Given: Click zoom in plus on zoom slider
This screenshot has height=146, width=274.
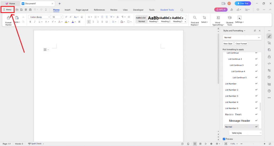Looking at the screenshot, I should (x=265, y=144).
